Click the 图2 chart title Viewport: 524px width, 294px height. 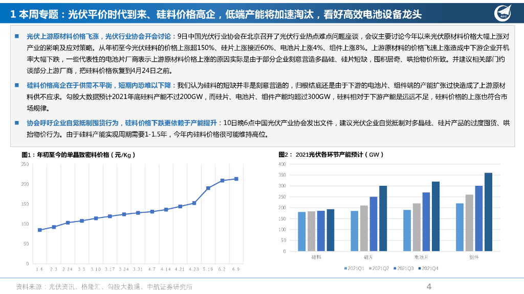pos(331,154)
